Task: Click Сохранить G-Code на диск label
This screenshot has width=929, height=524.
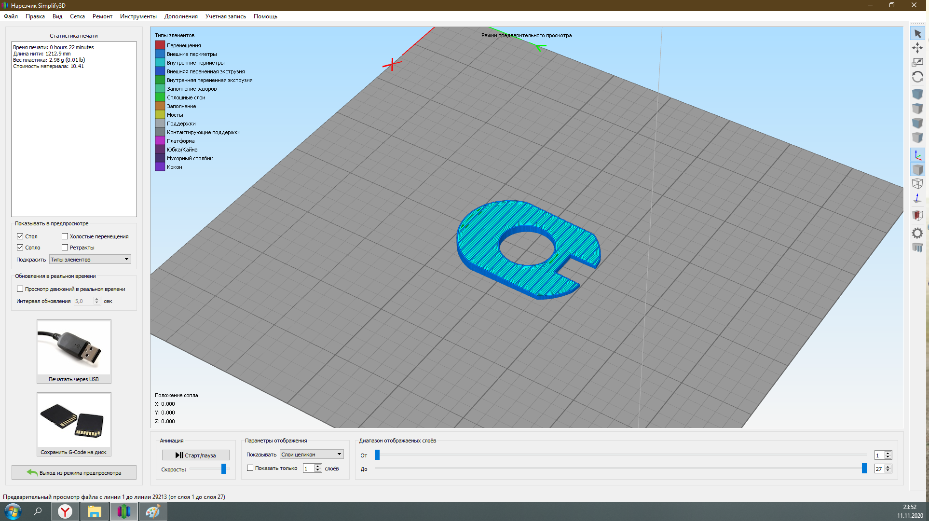Action: click(x=74, y=452)
